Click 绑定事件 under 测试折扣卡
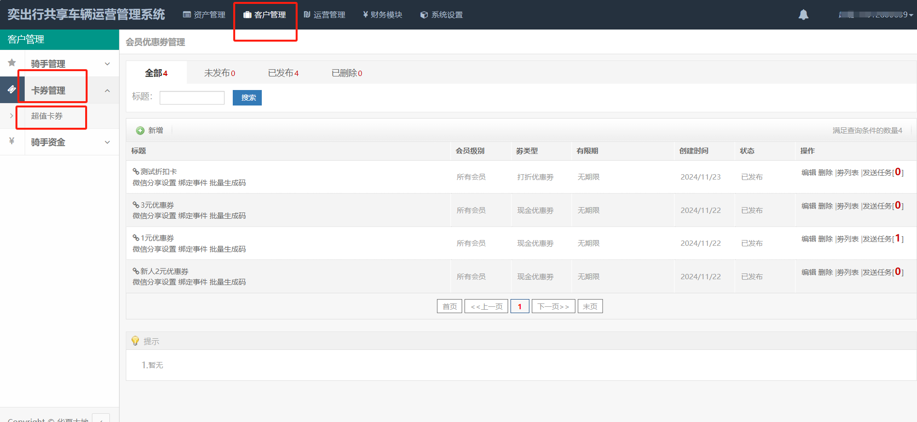This screenshot has height=422, width=917. 193,183
